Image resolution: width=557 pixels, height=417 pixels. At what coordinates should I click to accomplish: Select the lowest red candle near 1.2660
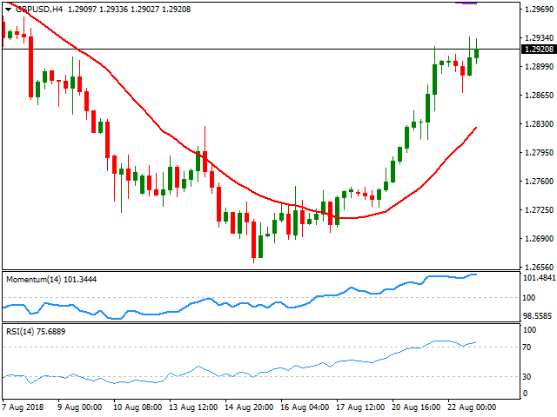tap(253, 242)
